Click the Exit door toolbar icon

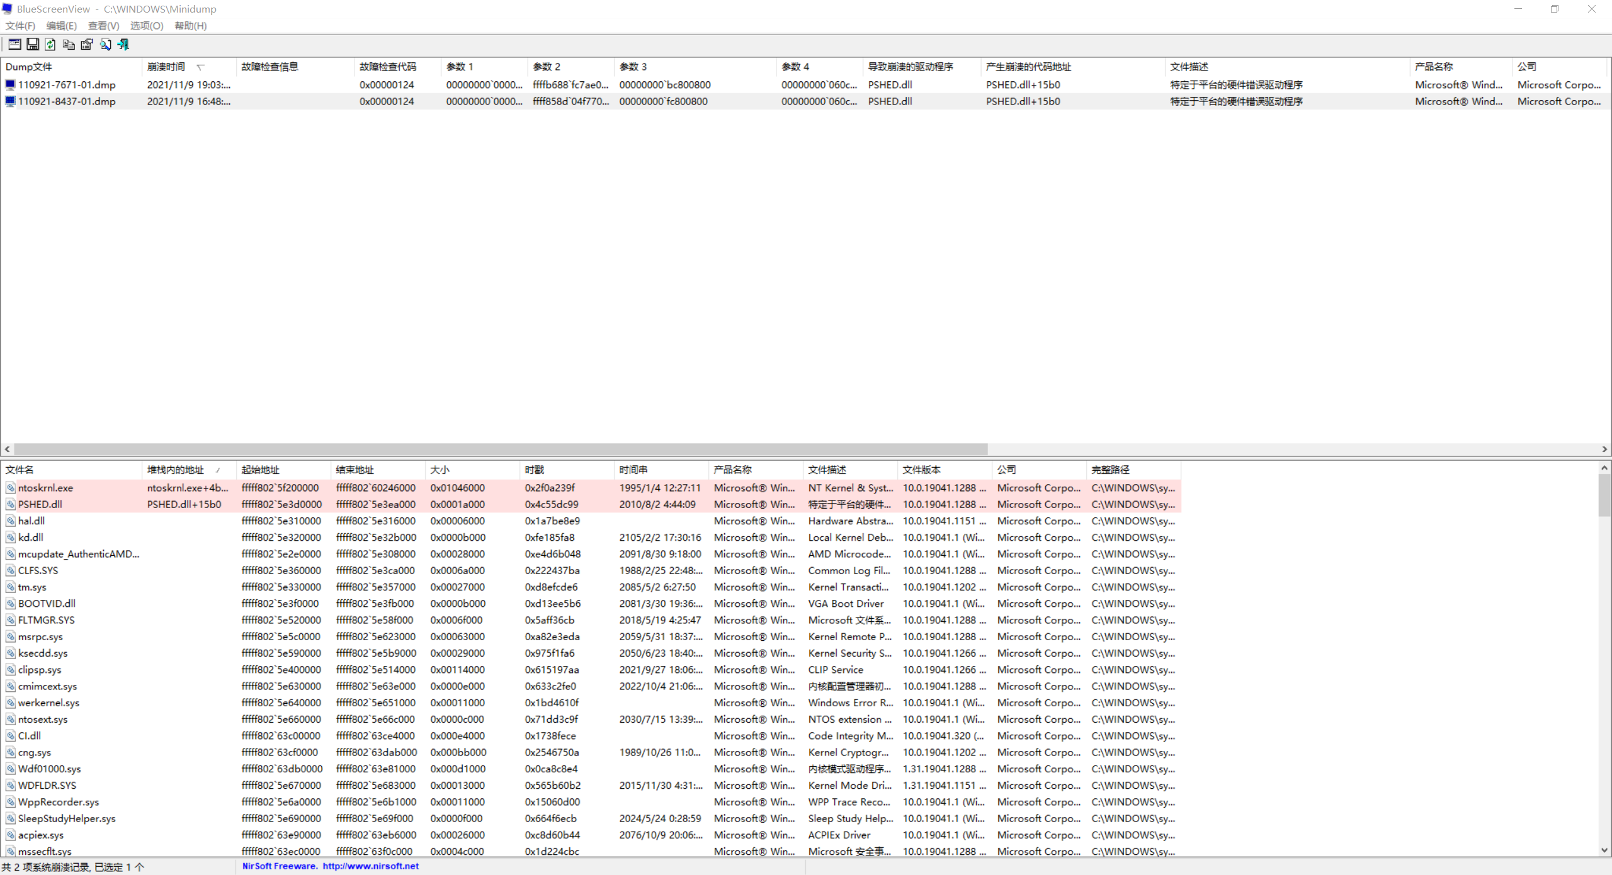coord(123,44)
